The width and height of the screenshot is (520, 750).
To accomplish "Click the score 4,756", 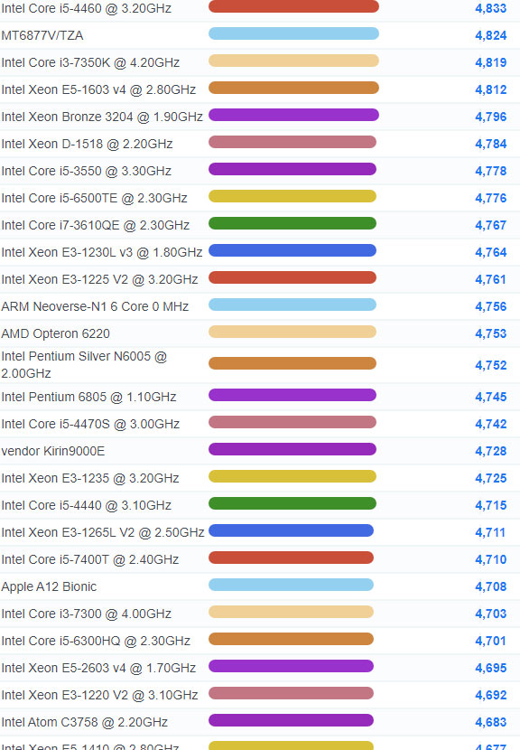I will click(x=491, y=306).
